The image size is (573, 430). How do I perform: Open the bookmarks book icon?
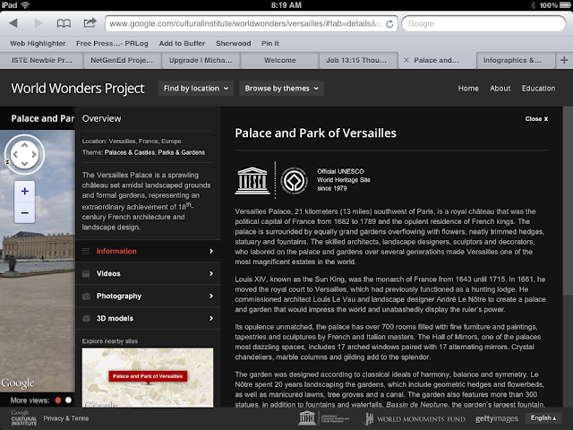coord(64,23)
